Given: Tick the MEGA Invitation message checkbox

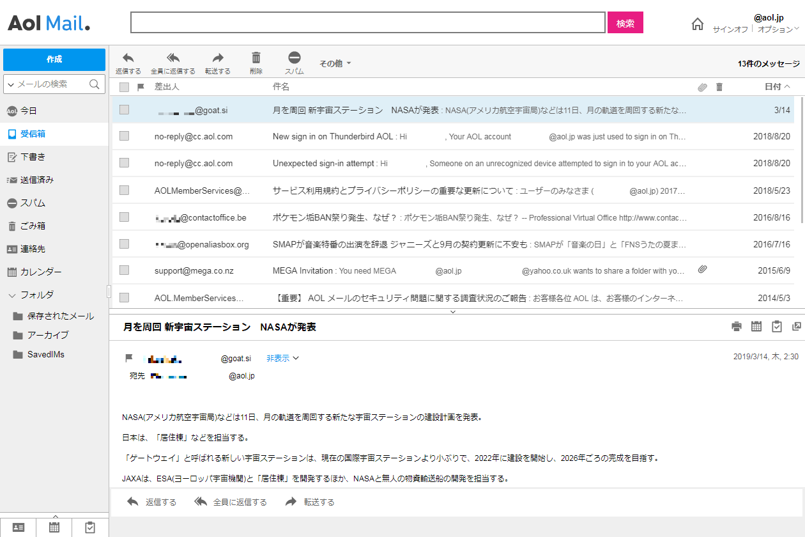Looking at the screenshot, I should [124, 270].
